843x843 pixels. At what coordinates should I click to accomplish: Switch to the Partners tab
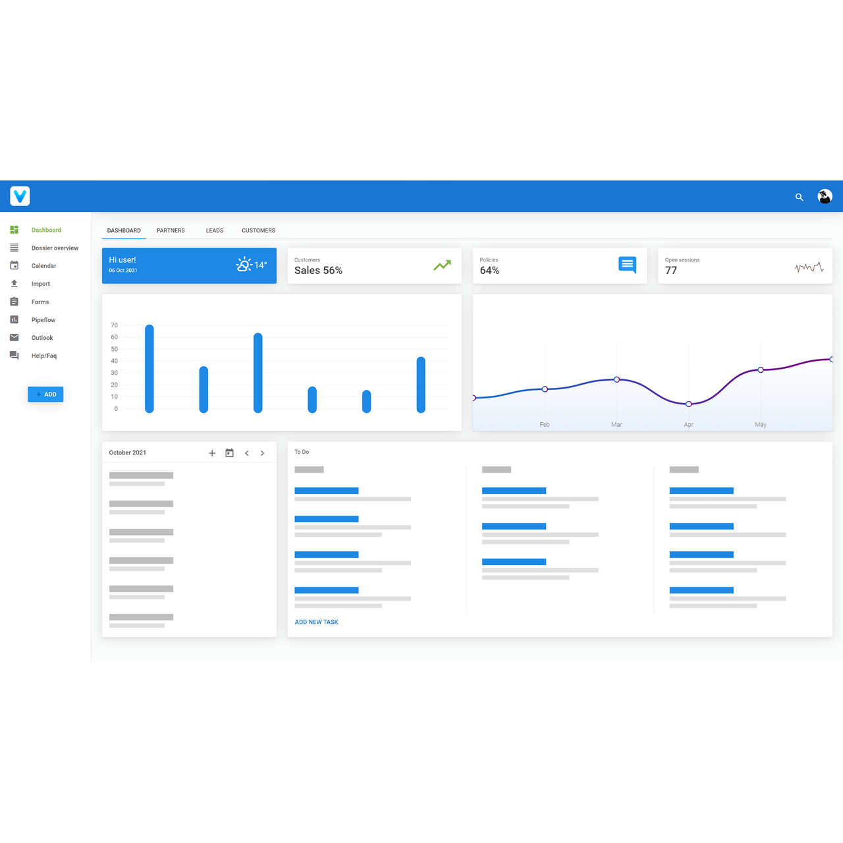(171, 231)
